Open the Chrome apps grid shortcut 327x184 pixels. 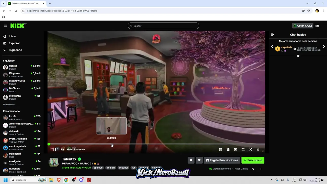tap(3, 17)
